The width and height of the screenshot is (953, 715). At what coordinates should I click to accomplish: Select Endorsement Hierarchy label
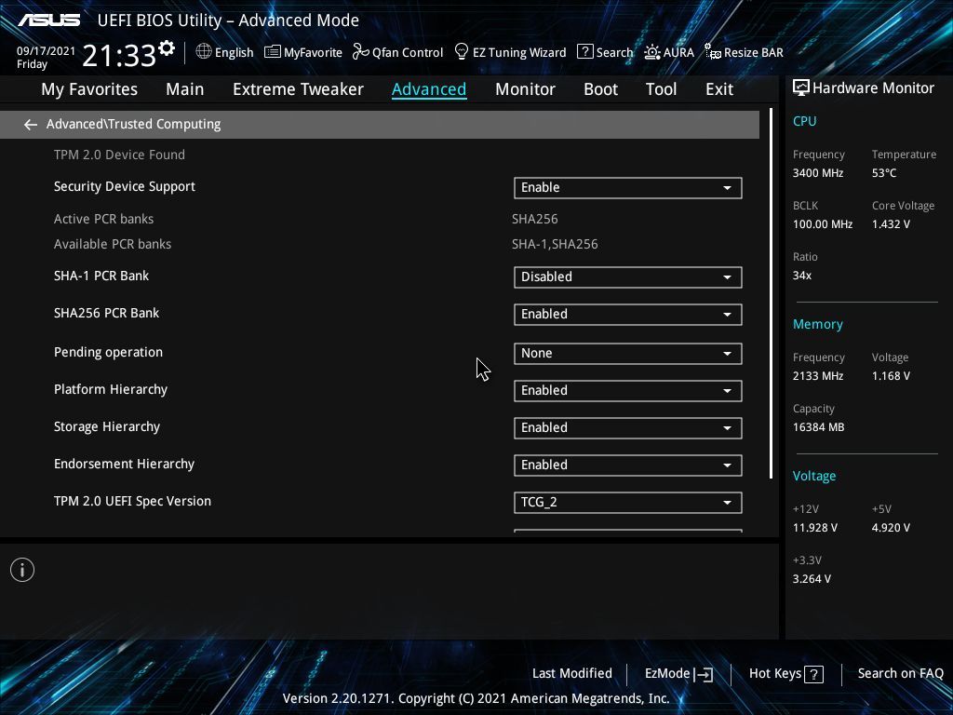124,464
